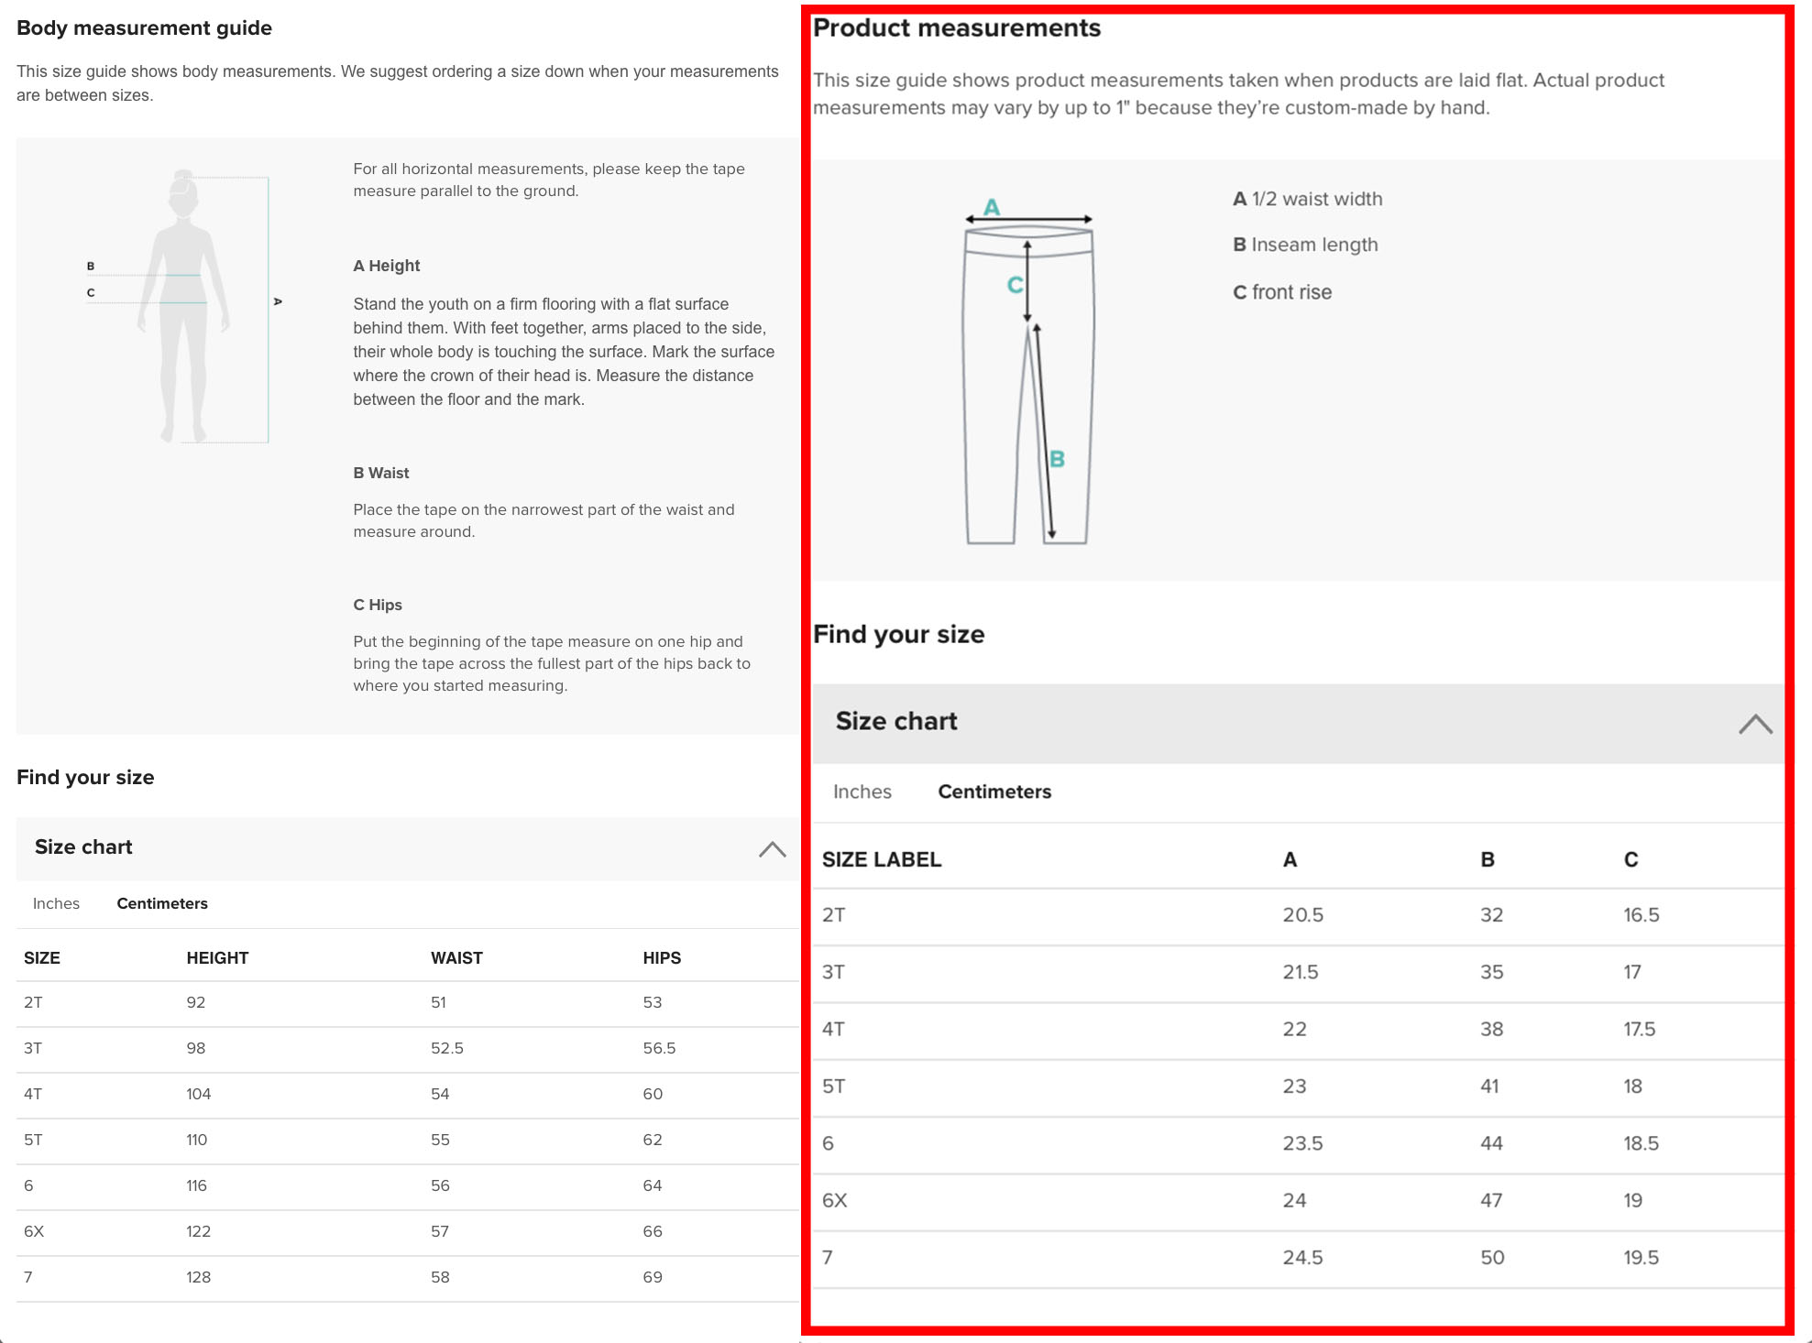Select Centimeters tab in product measurements chart
The image size is (1812, 1343).
coord(994,792)
